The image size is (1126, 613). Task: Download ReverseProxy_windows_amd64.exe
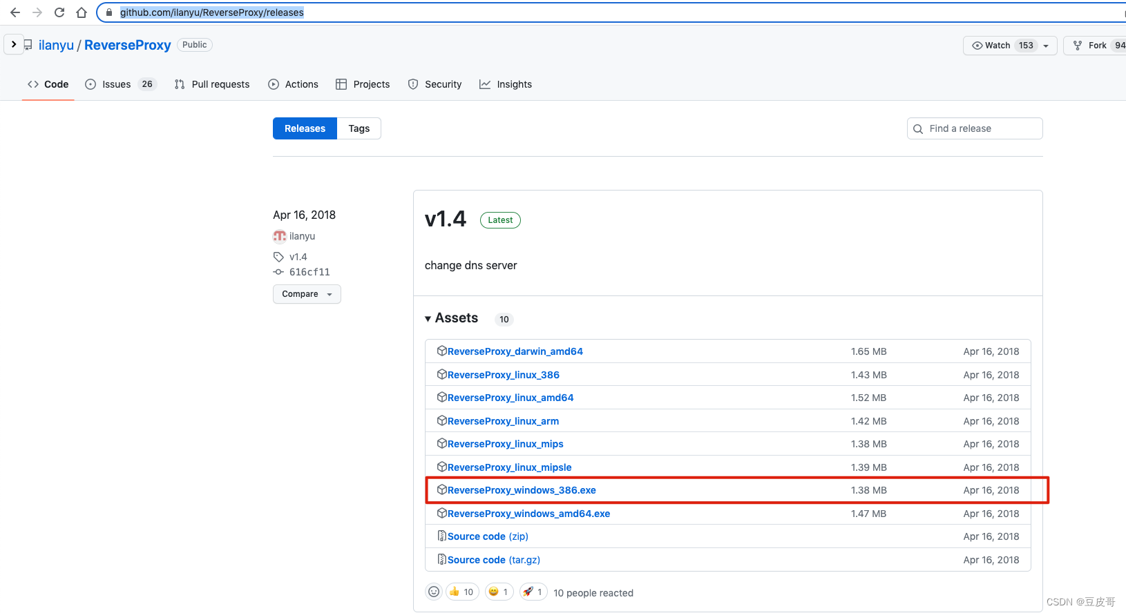[529, 514]
